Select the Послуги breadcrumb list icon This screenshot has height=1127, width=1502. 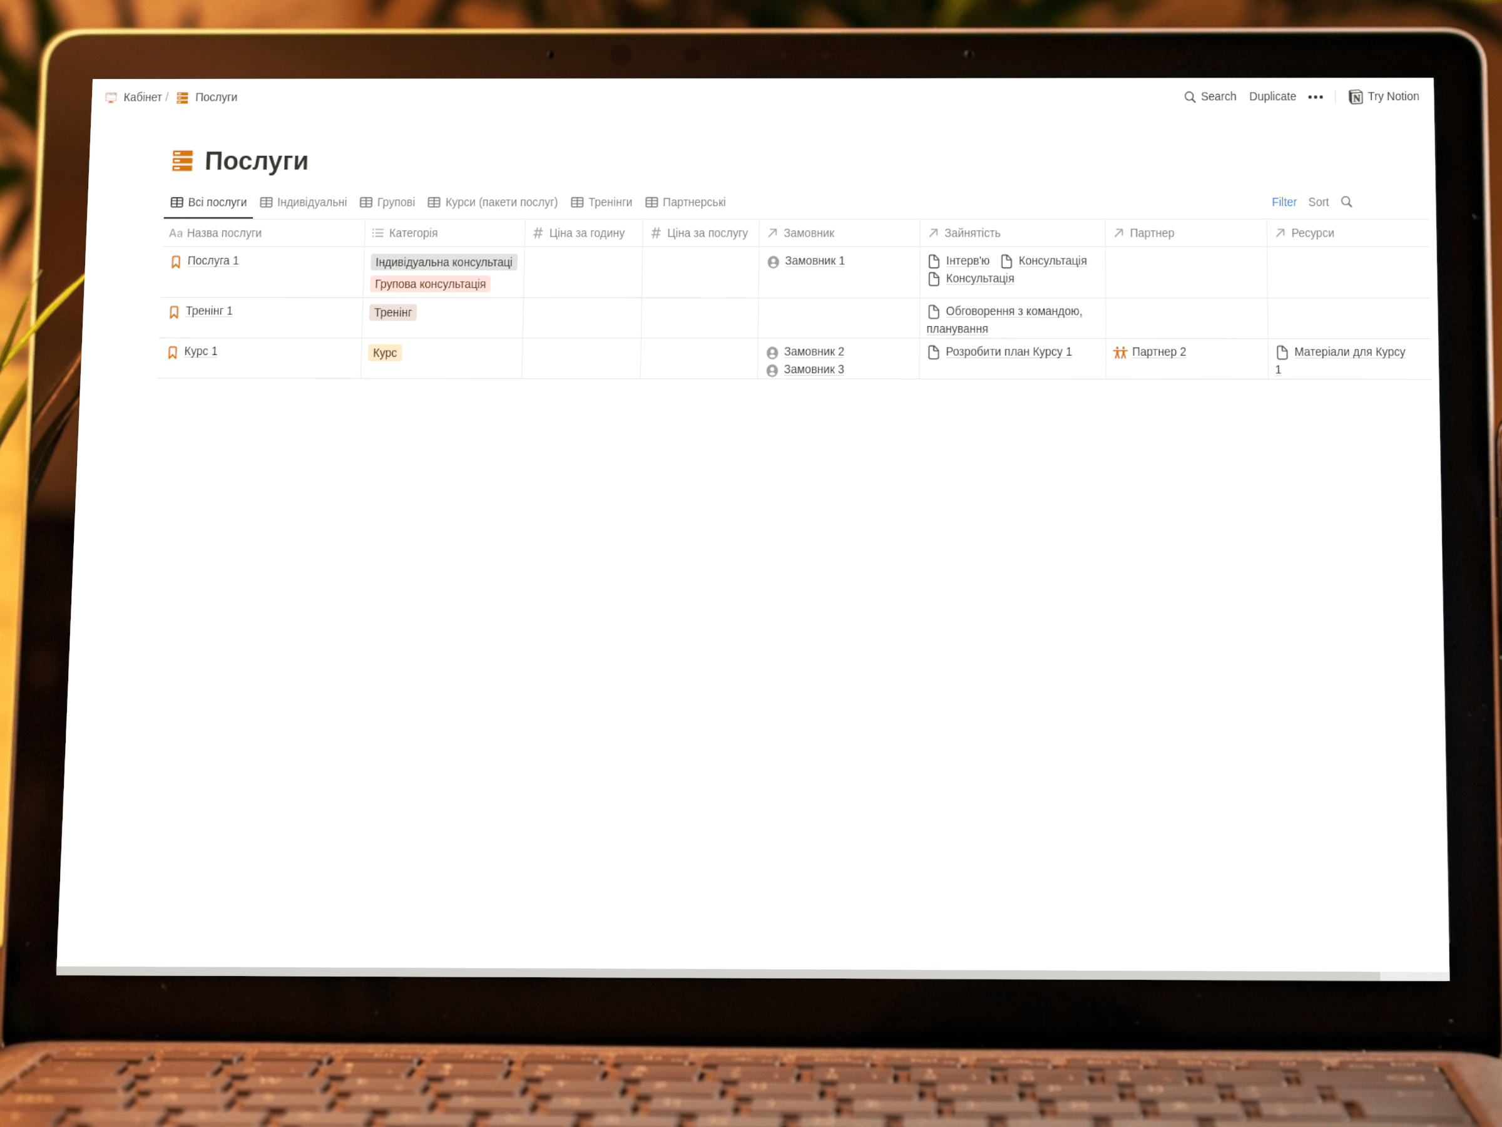click(183, 98)
